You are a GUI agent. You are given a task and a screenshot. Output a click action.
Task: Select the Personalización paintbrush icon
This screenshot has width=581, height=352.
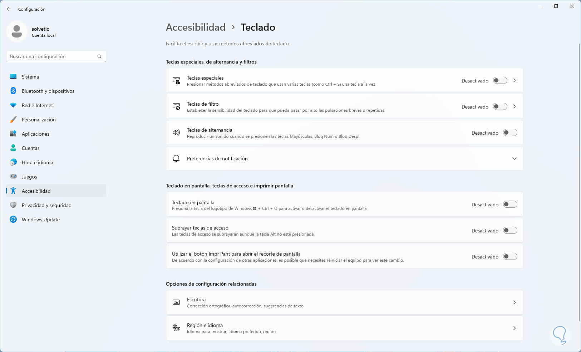point(13,120)
